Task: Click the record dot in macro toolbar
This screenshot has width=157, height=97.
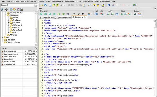Action: coord(124,5)
